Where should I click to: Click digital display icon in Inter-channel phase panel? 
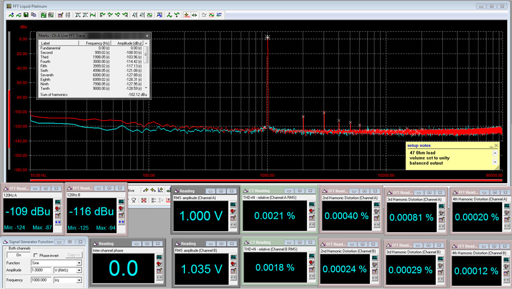(159, 257)
